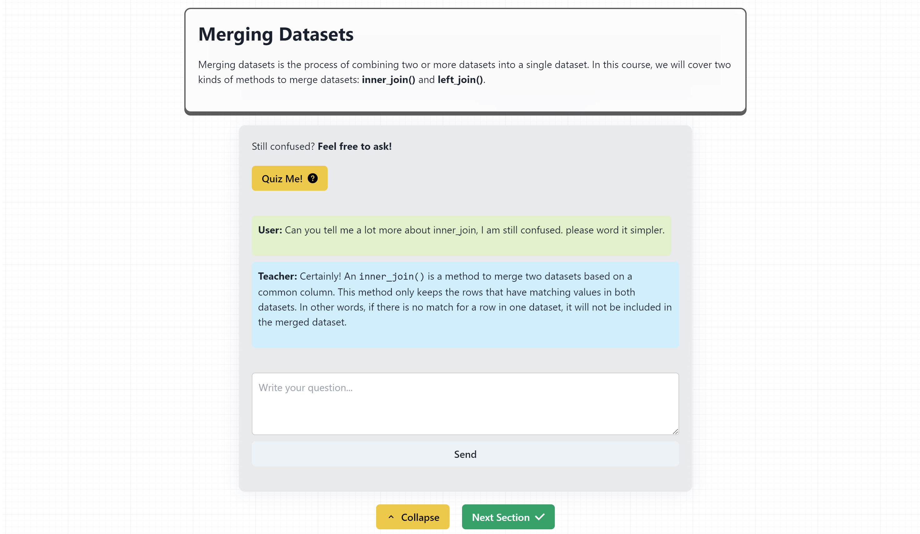Click the bold inner_join() term in the intro

pos(388,80)
